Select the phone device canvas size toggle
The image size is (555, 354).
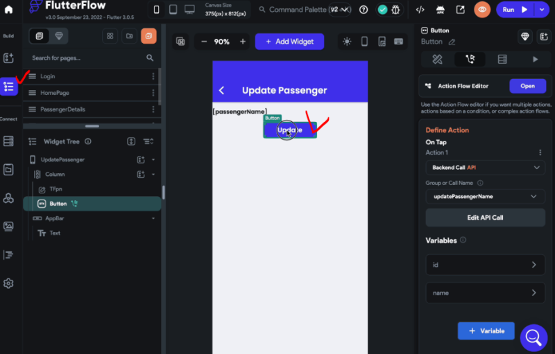point(156,10)
